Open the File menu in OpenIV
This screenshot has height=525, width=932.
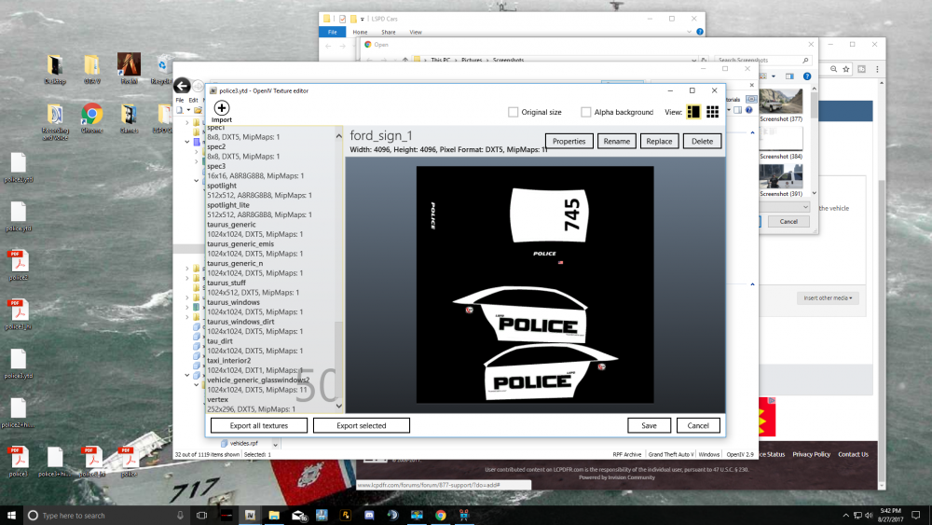coord(180,100)
